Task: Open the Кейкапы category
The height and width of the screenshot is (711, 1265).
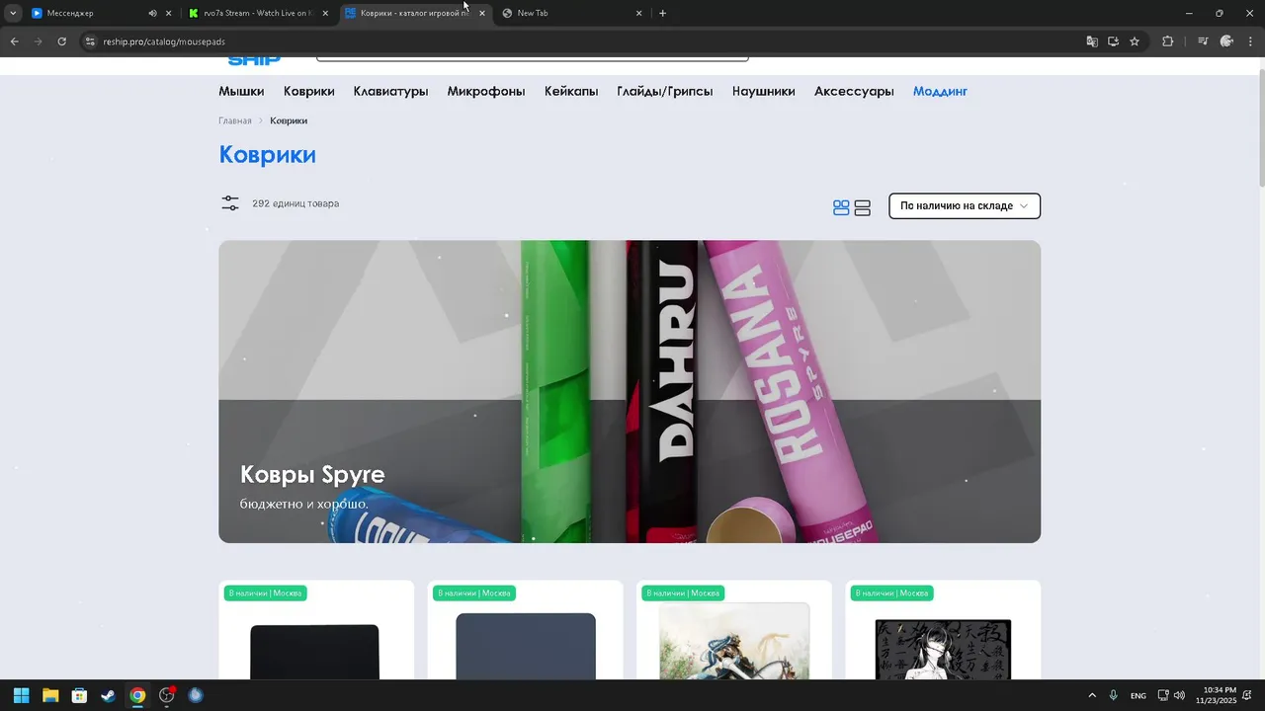Action: click(571, 91)
